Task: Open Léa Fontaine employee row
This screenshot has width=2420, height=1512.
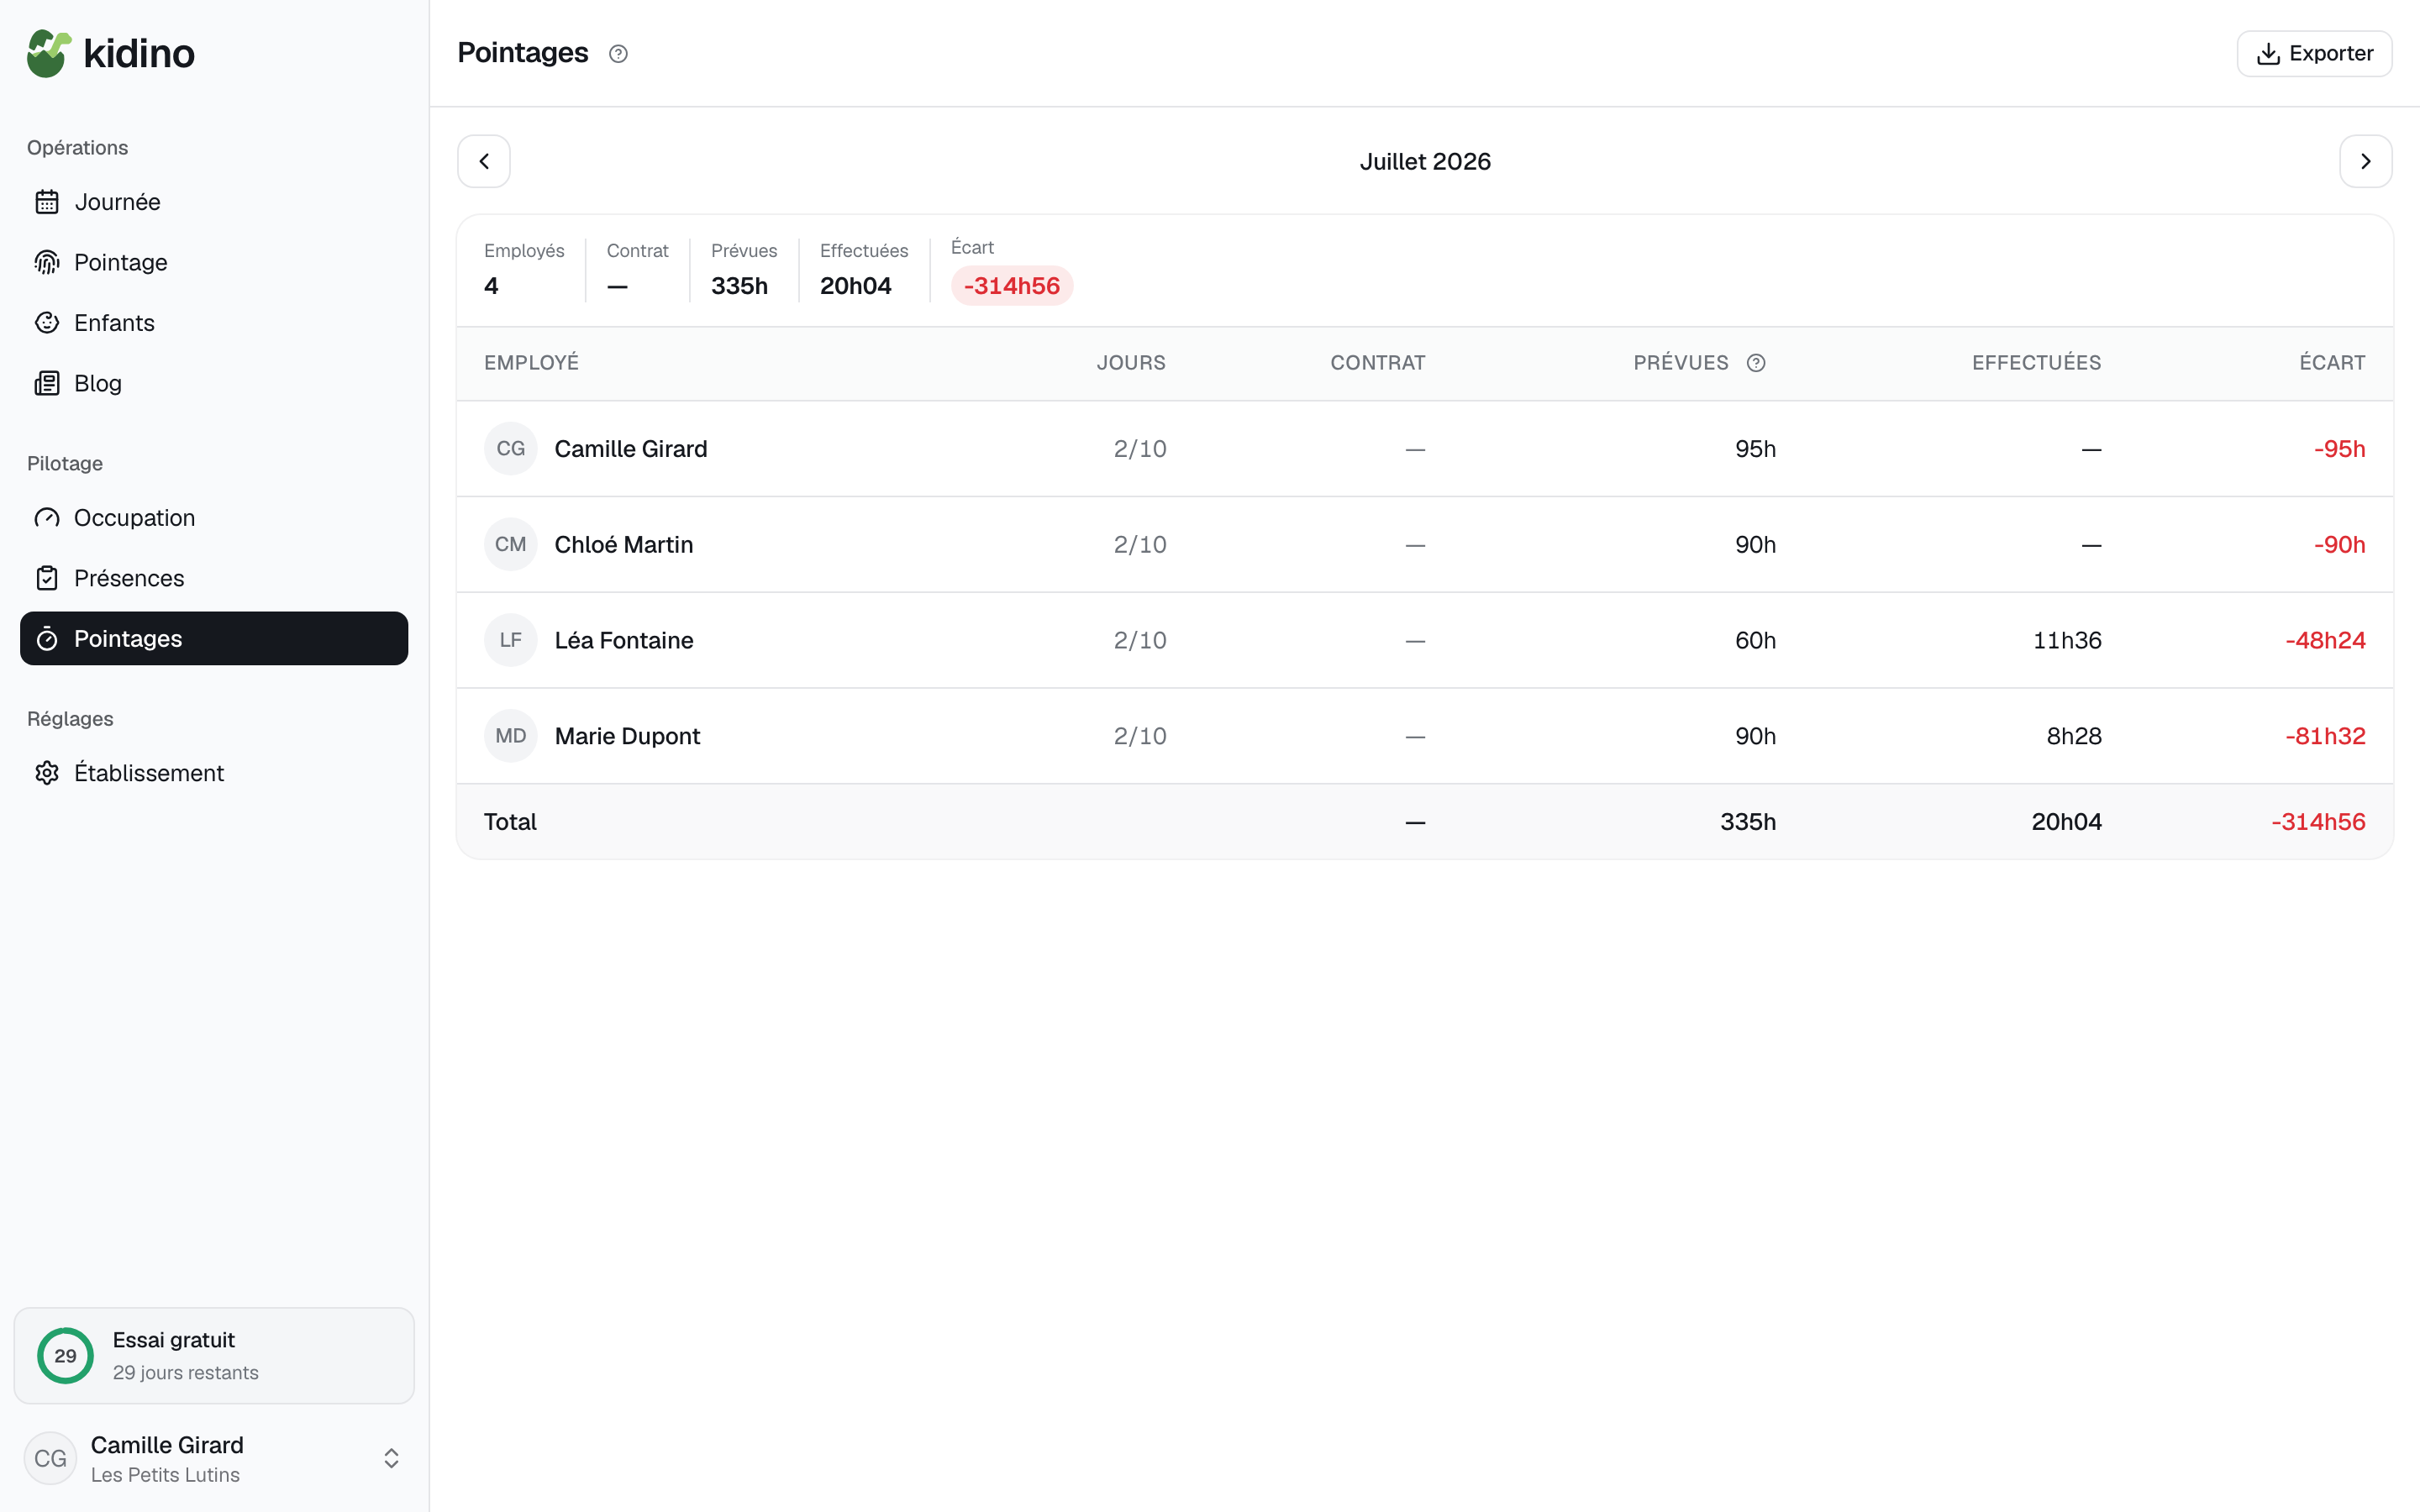Action: pyautogui.click(x=1425, y=640)
